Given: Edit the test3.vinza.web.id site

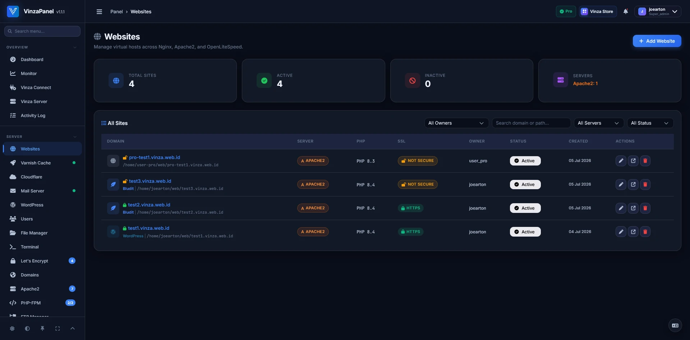Looking at the screenshot, I should [x=621, y=185].
